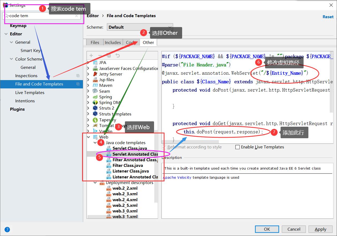Click the copy template toolbar icon
The height and width of the screenshot is (236, 337).
109,55
